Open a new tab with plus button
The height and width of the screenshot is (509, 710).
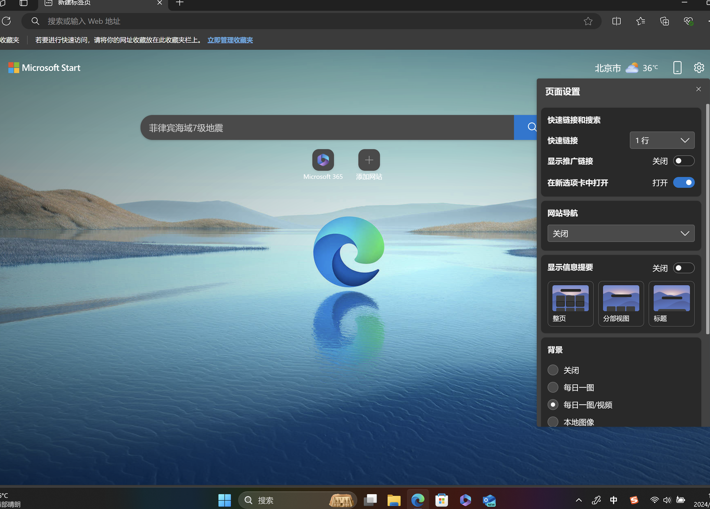coord(180,3)
